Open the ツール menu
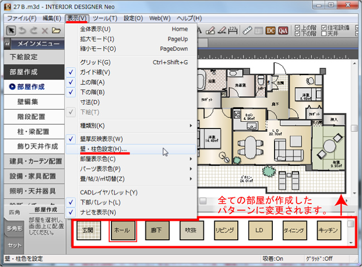This screenshot has width=362, height=267. click(105, 18)
